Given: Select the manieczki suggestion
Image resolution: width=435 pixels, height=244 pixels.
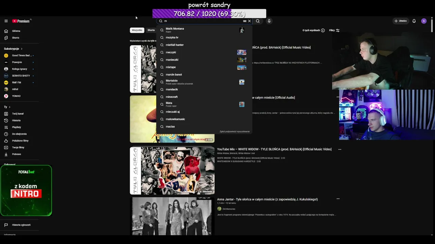Looking at the screenshot, I should [204, 60].
